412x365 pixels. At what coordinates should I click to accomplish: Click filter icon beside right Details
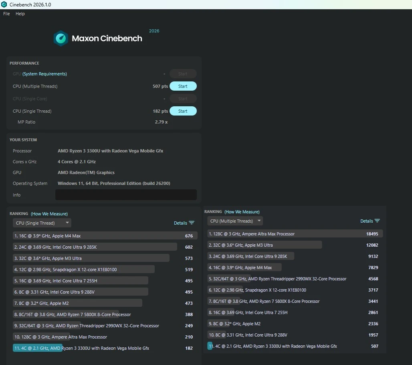tap(377, 221)
